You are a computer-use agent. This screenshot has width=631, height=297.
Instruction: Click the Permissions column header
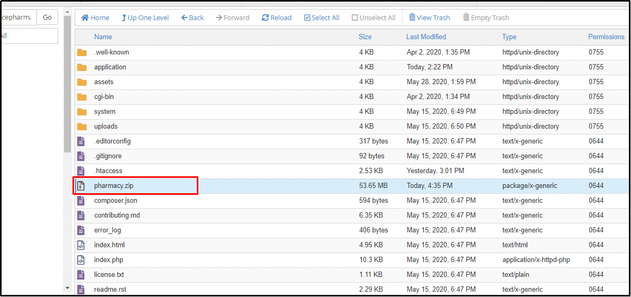coord(606,37)
